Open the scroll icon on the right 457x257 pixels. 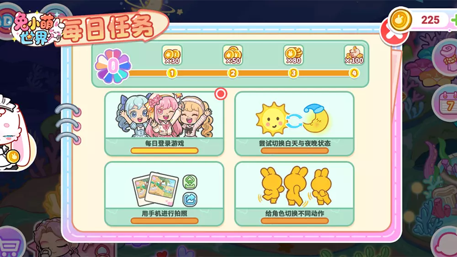click(447, 57)
